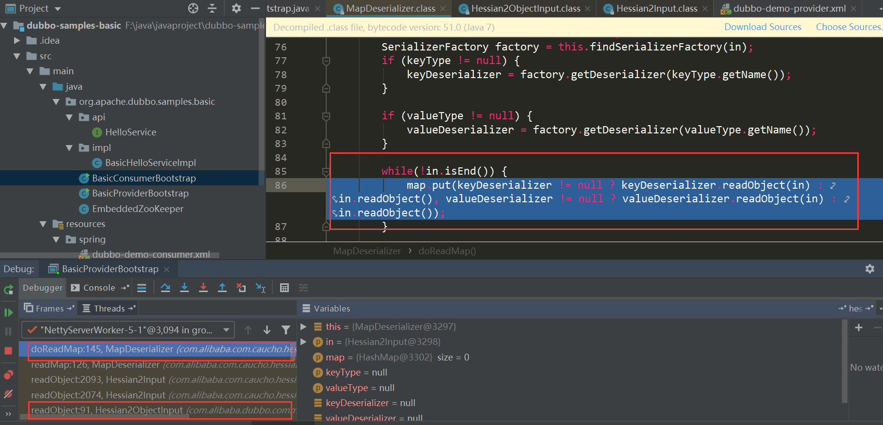
Task: Stop the debug session with red square
Action: (8, 351)
